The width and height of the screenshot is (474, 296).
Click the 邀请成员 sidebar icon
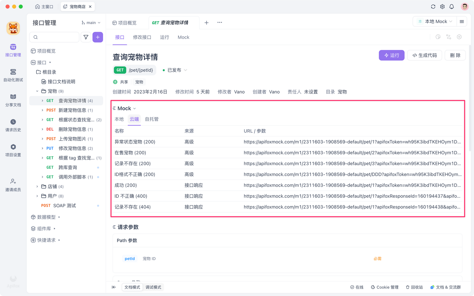tap(13, 184)
